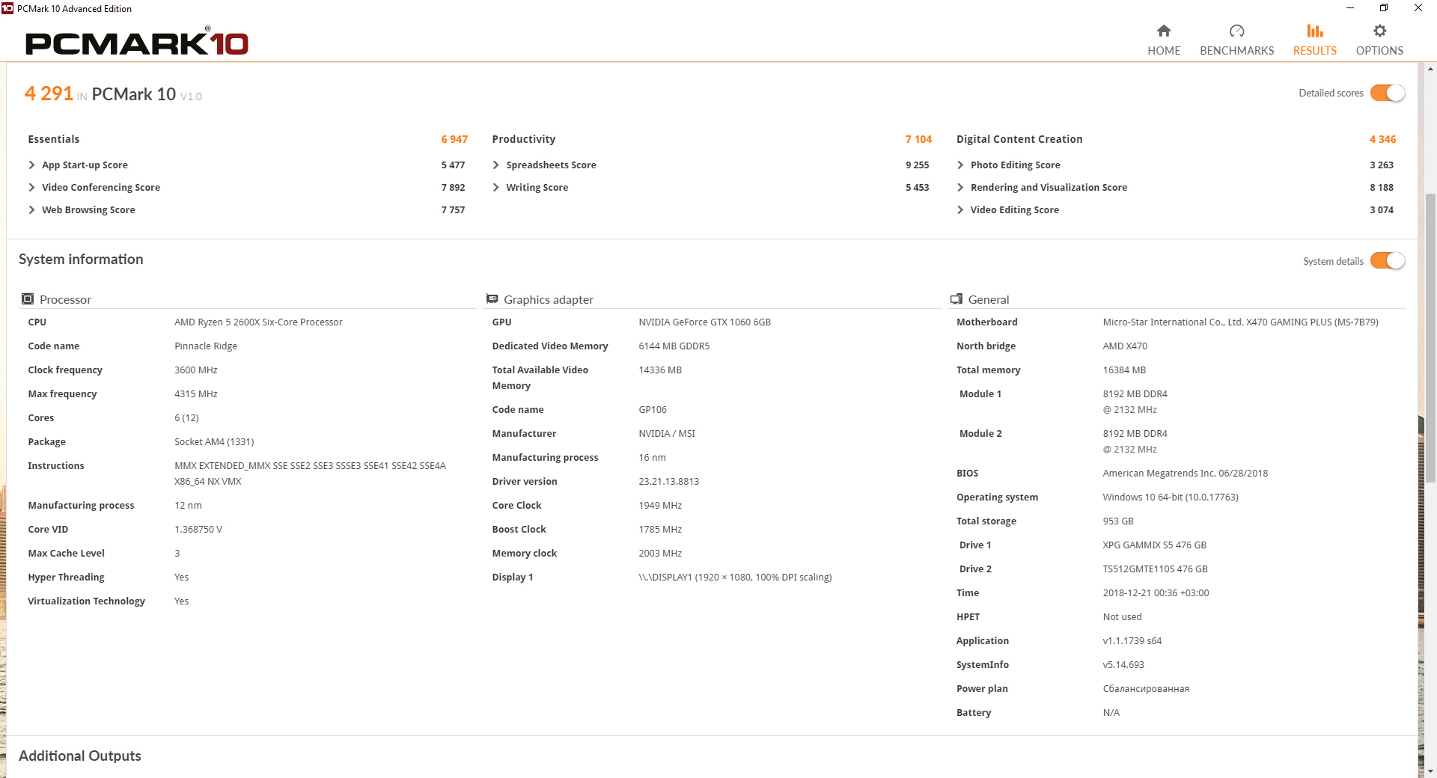The width and height of the screenshot is (1437, 778).
Task: Expand the Web Browsing Score row
Action: click(31, 209)
